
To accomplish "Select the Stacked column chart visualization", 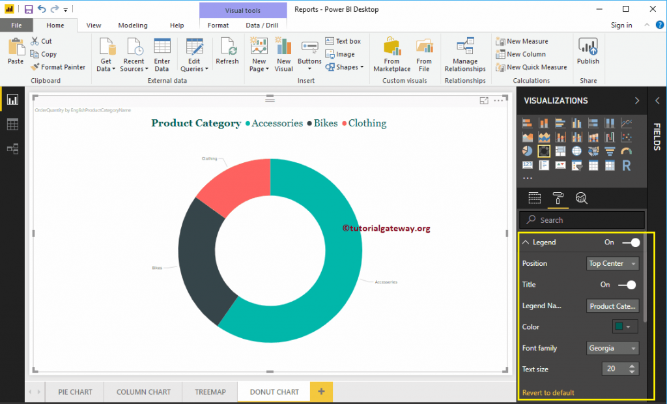I will click(x=544, y=123).
